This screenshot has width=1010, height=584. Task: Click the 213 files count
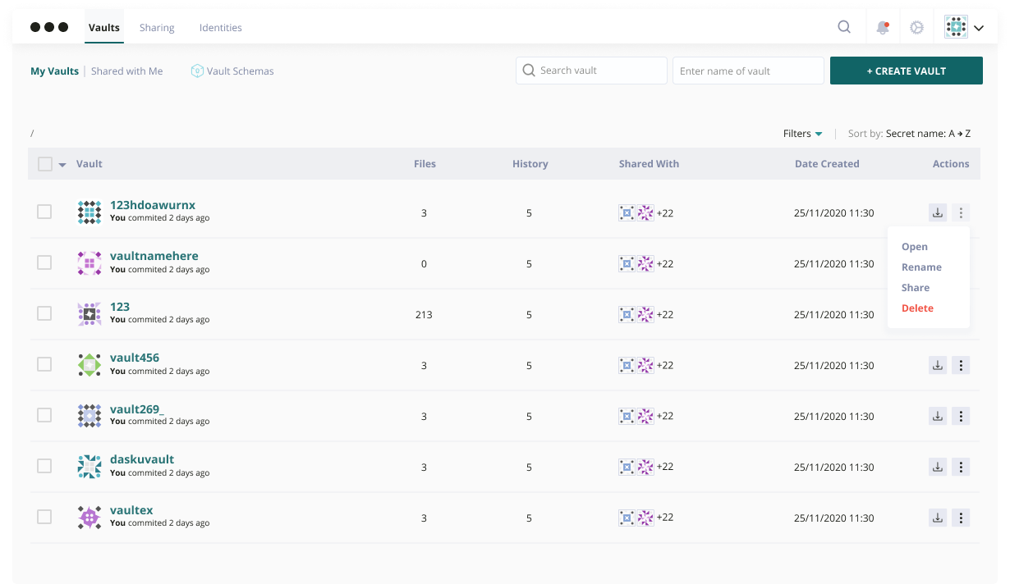(424, 315)
